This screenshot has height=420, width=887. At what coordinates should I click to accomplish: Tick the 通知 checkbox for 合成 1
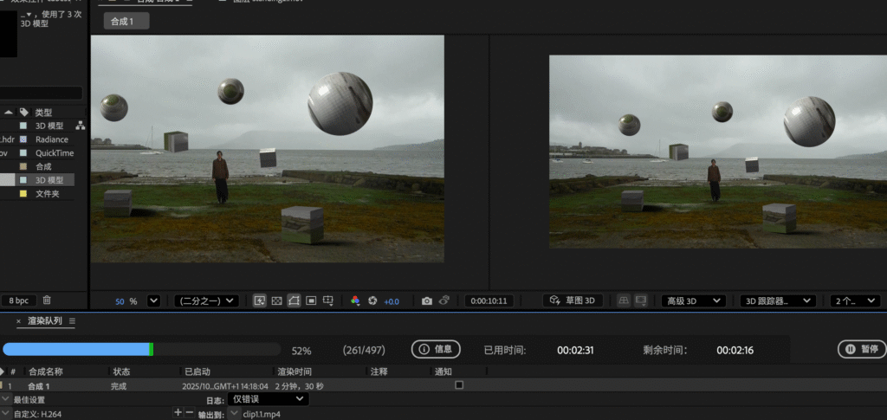pos(459,384)
